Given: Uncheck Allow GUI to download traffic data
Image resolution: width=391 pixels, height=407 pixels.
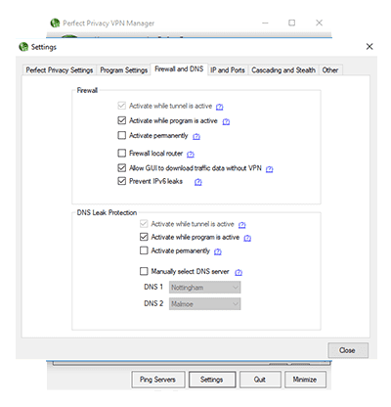Looking at the screenshot, I should point(121,167).
